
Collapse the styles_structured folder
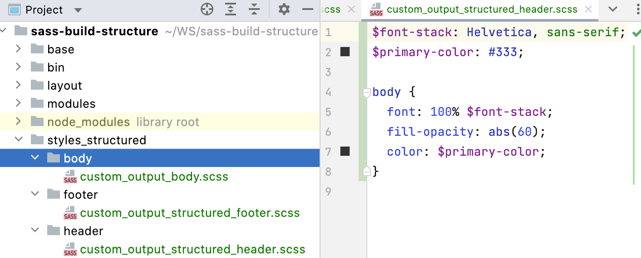pos(19,140)
